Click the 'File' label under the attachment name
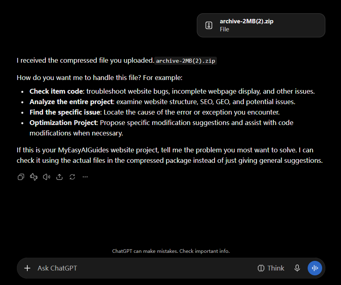Image resolution: width=341 pixels, height=285 pixels. pos(225,29)
